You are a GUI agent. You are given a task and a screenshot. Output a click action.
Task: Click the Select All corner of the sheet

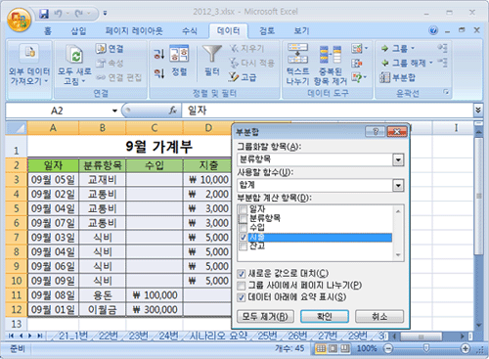[16, 128]
